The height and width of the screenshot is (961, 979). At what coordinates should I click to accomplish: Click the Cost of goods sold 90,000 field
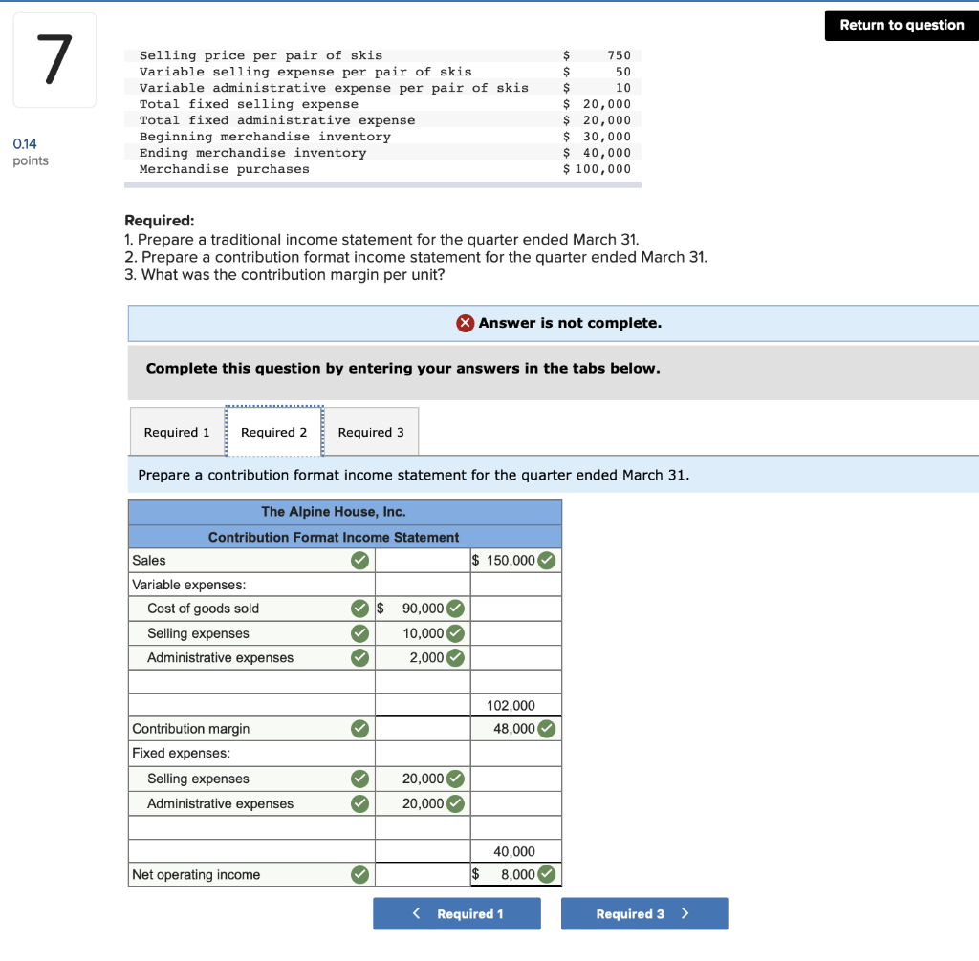[423, 609]
